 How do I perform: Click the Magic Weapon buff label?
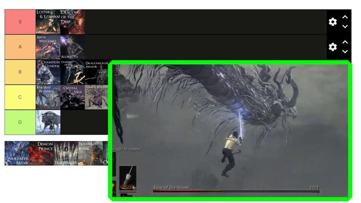pos(126,149)
